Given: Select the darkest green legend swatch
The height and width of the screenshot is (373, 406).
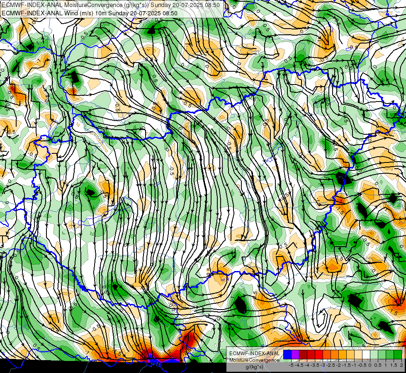Looking at the screenshot, I should pos(398,355).
